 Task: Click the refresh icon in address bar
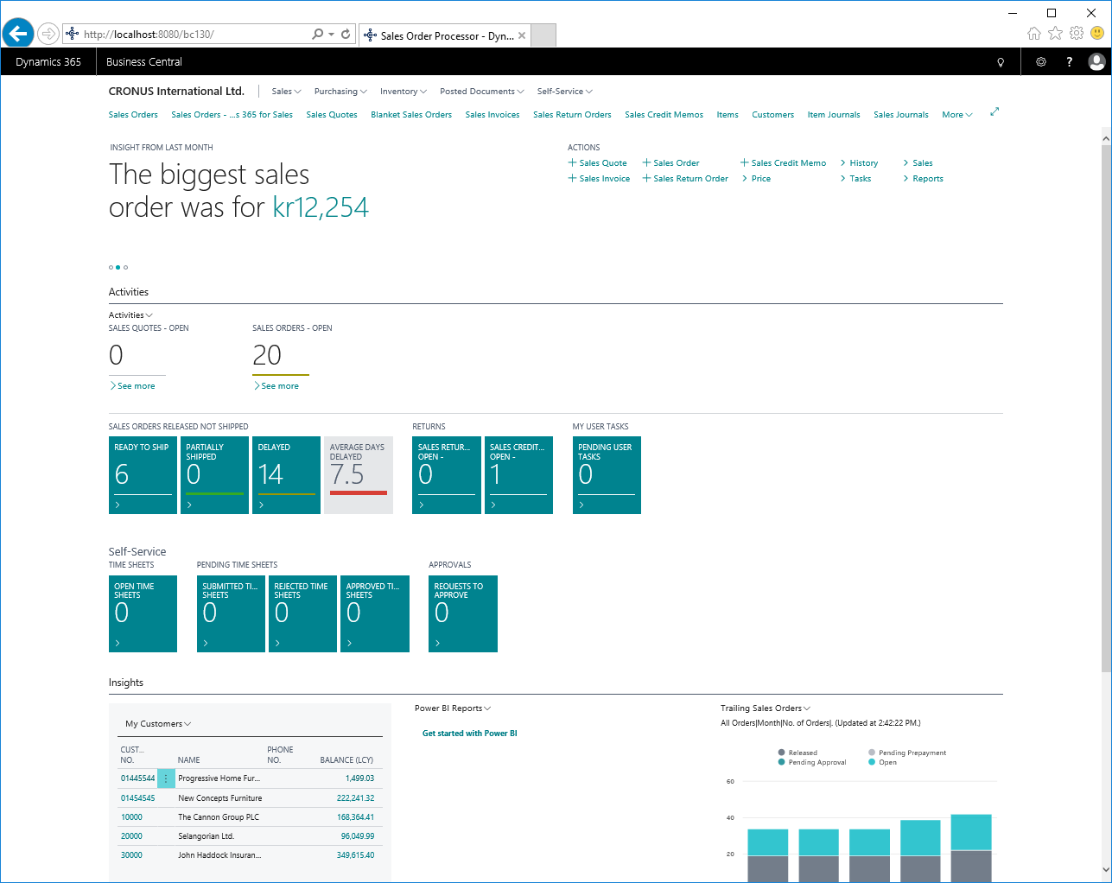pyautogui.click(x=346, y=34)
